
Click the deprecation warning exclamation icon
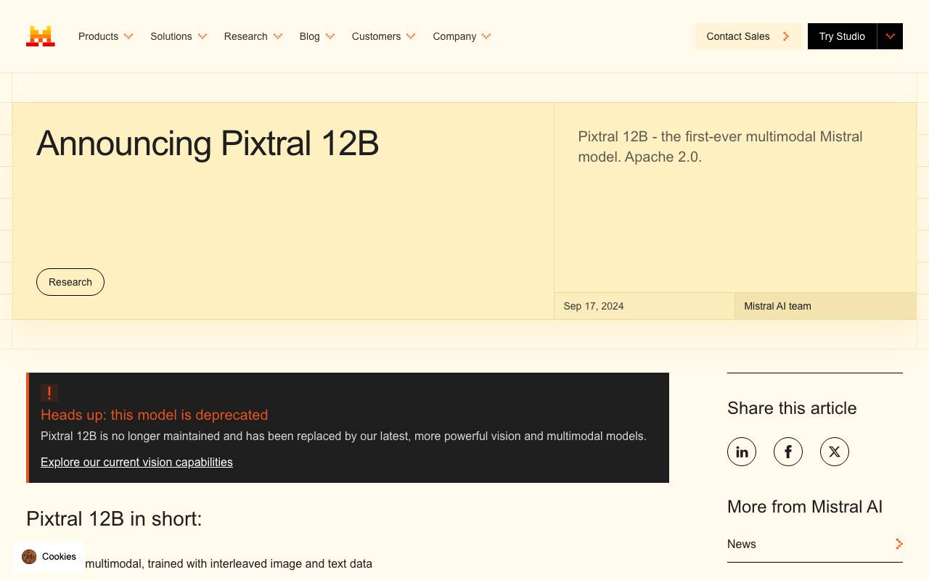point(49,393)
